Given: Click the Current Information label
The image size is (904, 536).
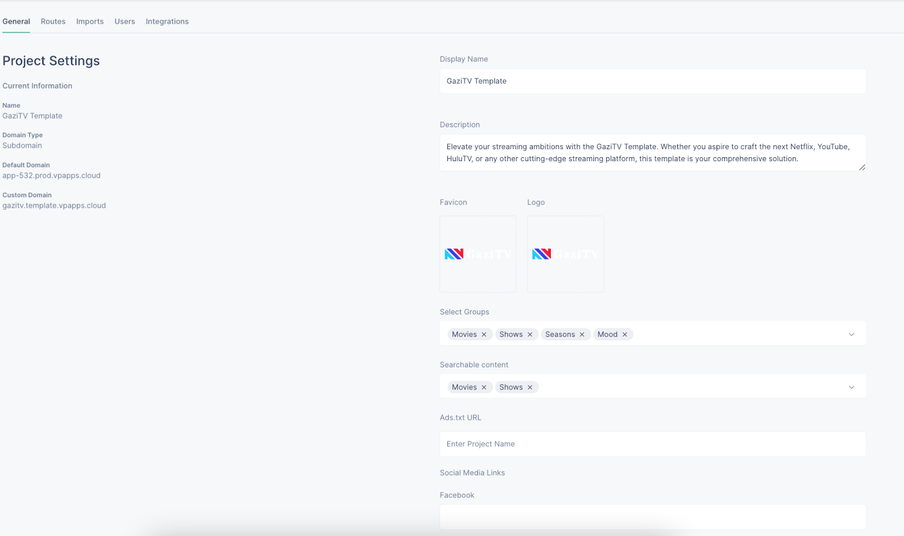Looking at the screenshot, I should (x=37, y=86).
